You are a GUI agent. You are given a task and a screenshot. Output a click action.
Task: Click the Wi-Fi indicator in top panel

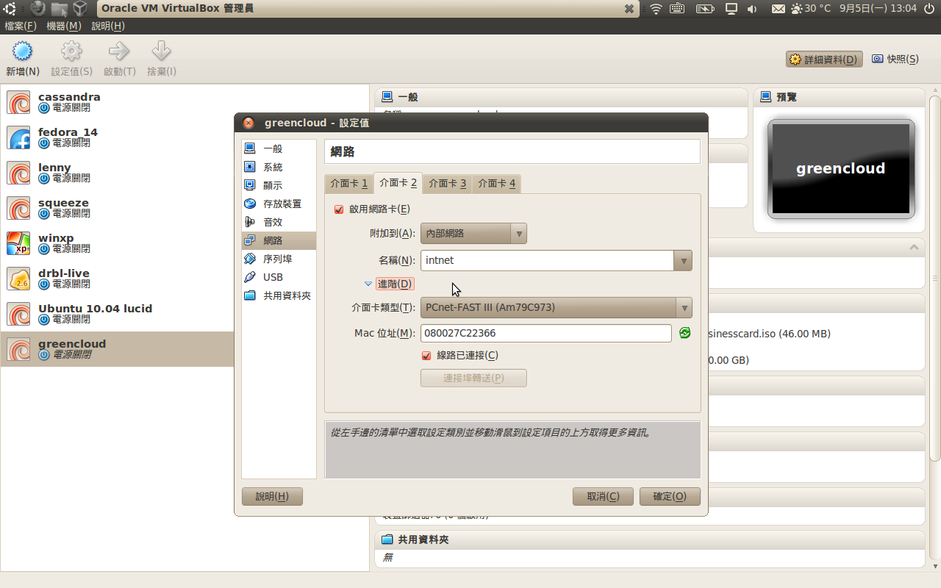656,9
